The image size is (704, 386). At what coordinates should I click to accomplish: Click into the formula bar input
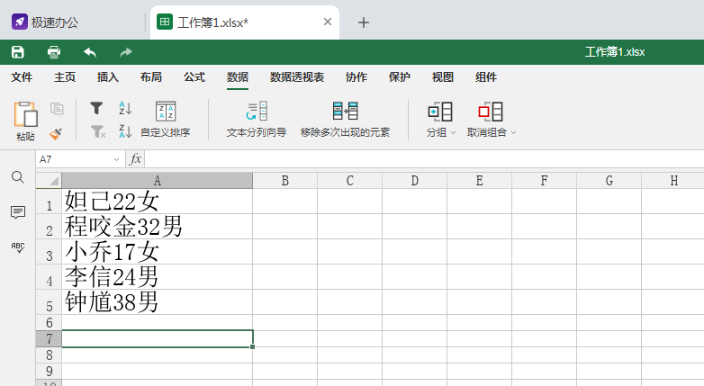click(x=424, y=159)
